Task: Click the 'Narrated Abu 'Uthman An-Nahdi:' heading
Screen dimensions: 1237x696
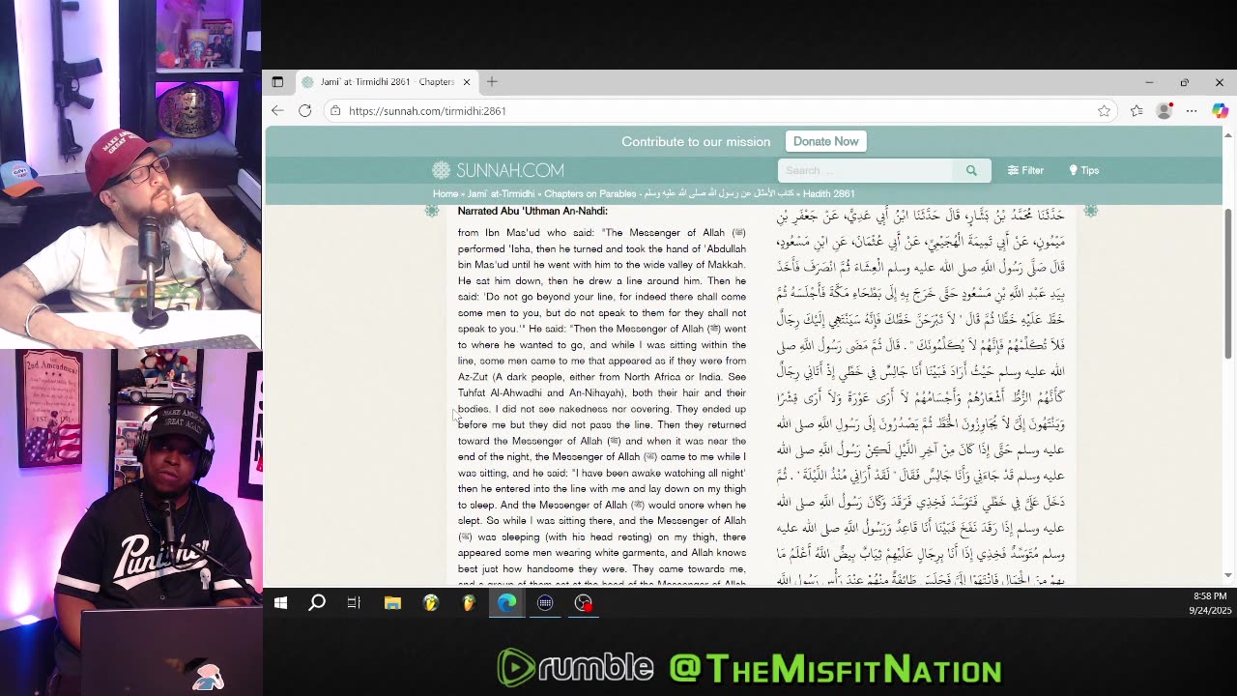Action: [532, 211]
